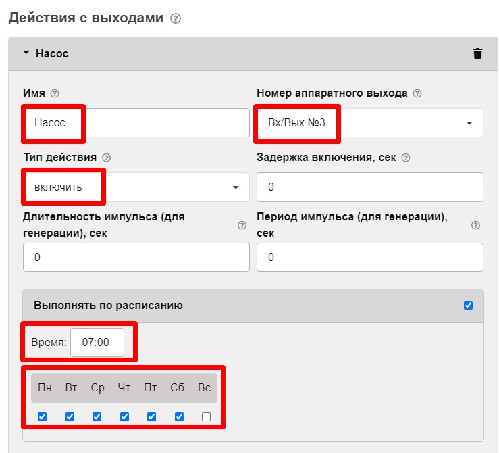Click help icon next to Действия с выходами
This screenshot has width=499, height=453.
coord(176,19)
